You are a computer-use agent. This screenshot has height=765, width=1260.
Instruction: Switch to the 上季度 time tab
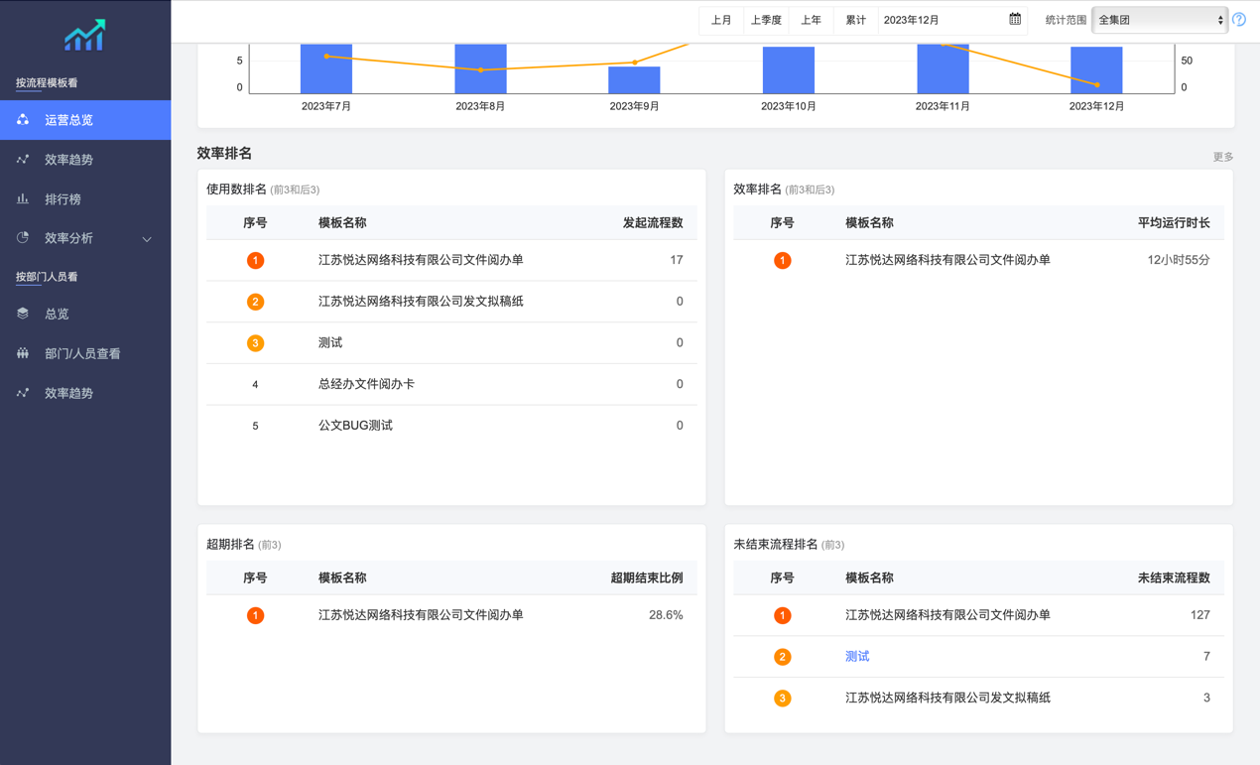pyautogui.click(x=766, y=20)
